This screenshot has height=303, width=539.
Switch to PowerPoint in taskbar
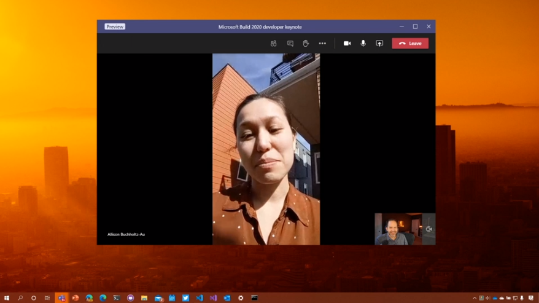click(x=76, y=298)
